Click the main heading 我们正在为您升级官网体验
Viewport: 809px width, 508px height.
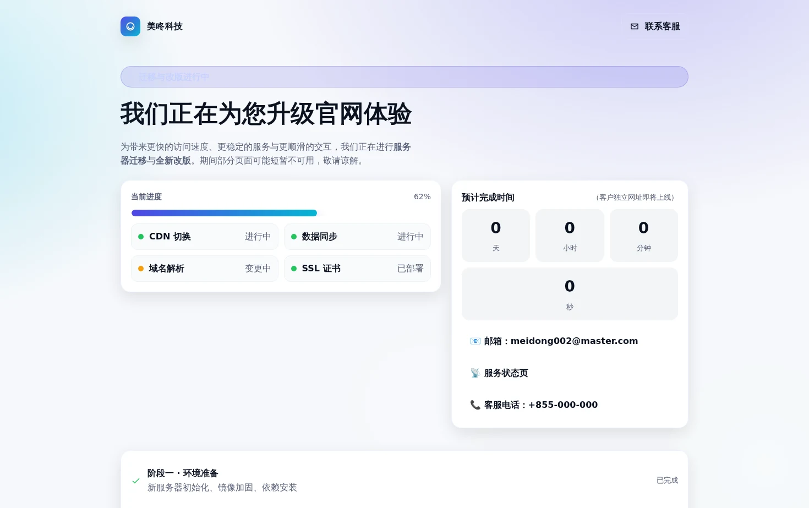pyautogui.click(x=266, y=114)
